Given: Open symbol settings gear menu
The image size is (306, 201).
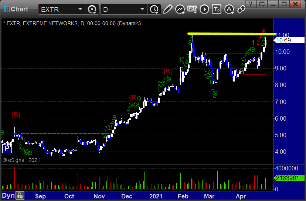Looking at the screenshot, I should click(92, 9).
